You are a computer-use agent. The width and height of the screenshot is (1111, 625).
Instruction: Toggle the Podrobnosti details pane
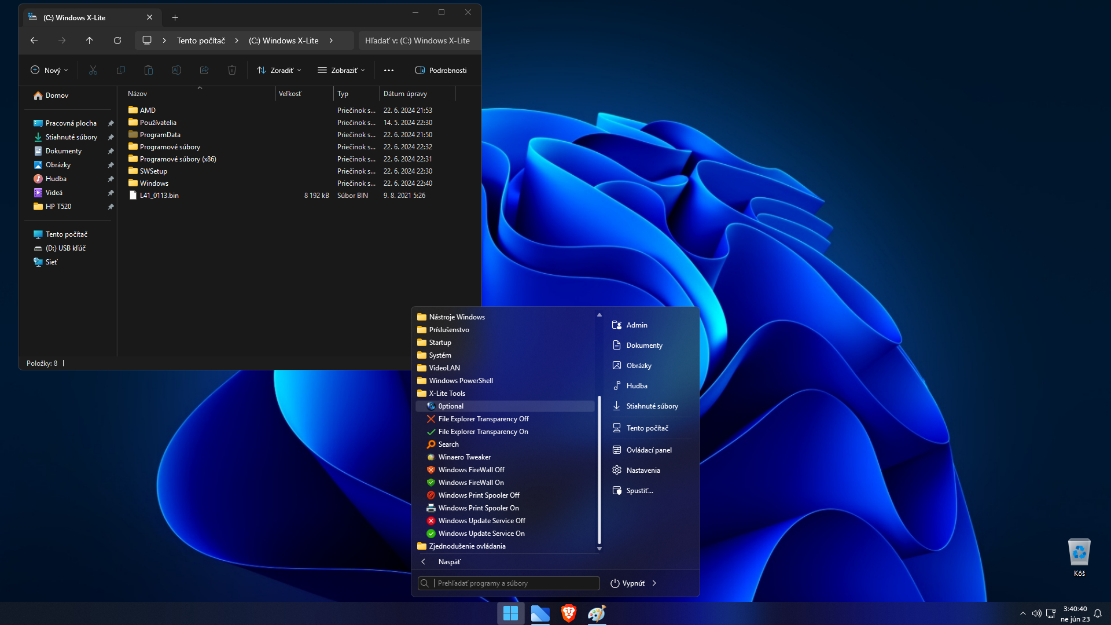(x=441, y=70)
